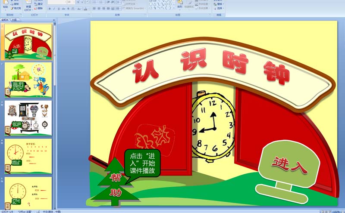
Task: Apply Italic formatting from ribbon
Action: (55, 8)
